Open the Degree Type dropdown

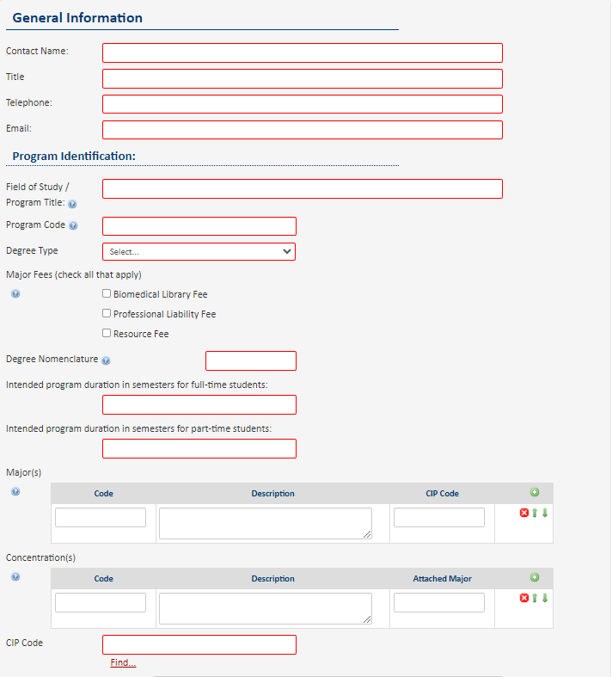click(199, 252)
